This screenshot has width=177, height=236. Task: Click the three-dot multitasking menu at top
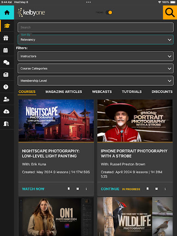[x=88, y=2]
